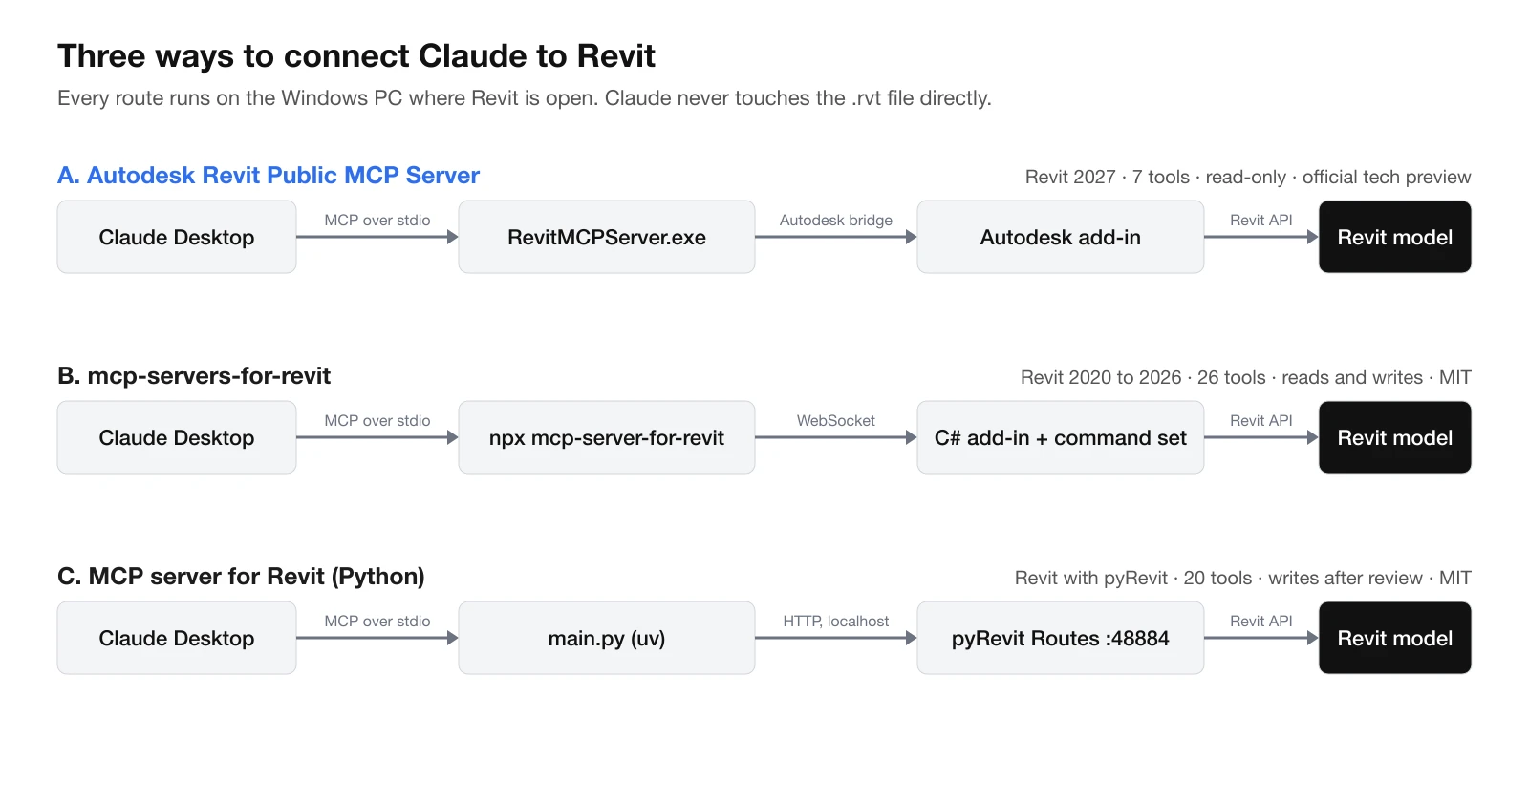This screenshot has width=1529, height=802.
Task: Click the 'Revit with pyRevit · 20 tools' note
Action: click(1243, 578)
